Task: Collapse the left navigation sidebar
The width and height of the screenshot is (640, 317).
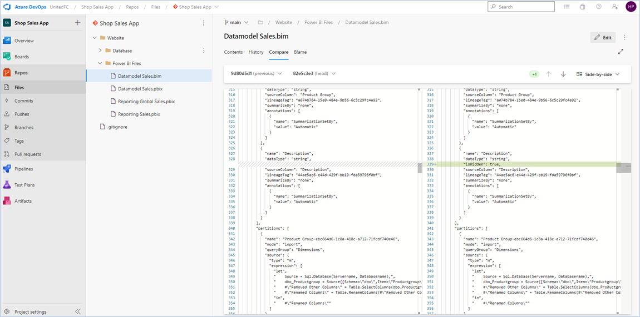Action: click(x=77, y=311)
